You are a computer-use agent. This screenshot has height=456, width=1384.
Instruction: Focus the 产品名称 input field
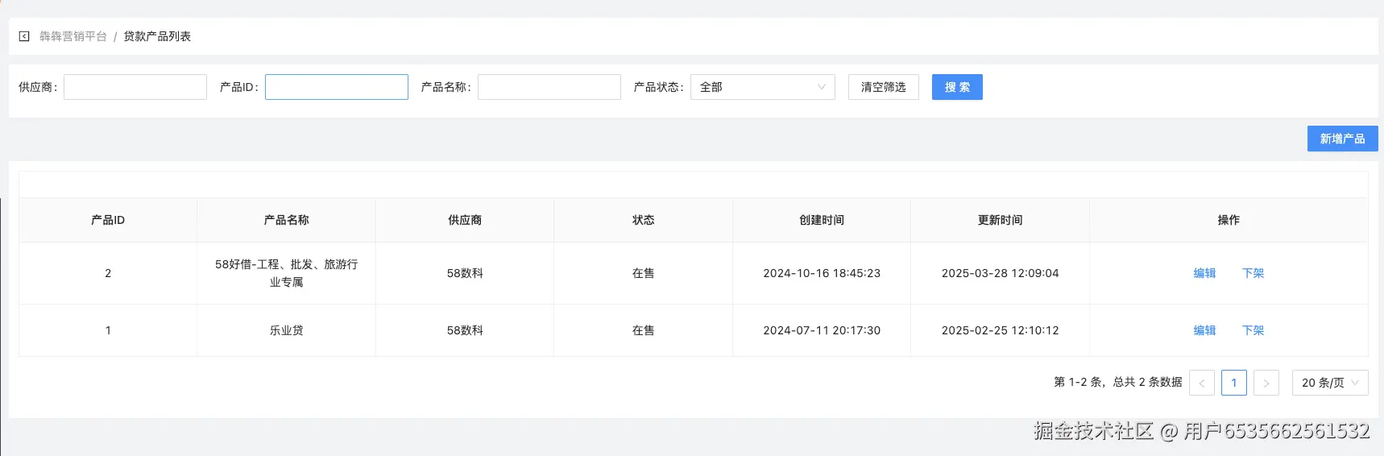point(549,87)
